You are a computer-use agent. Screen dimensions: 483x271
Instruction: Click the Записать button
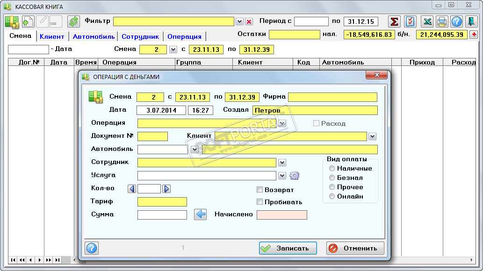[288, 248]
